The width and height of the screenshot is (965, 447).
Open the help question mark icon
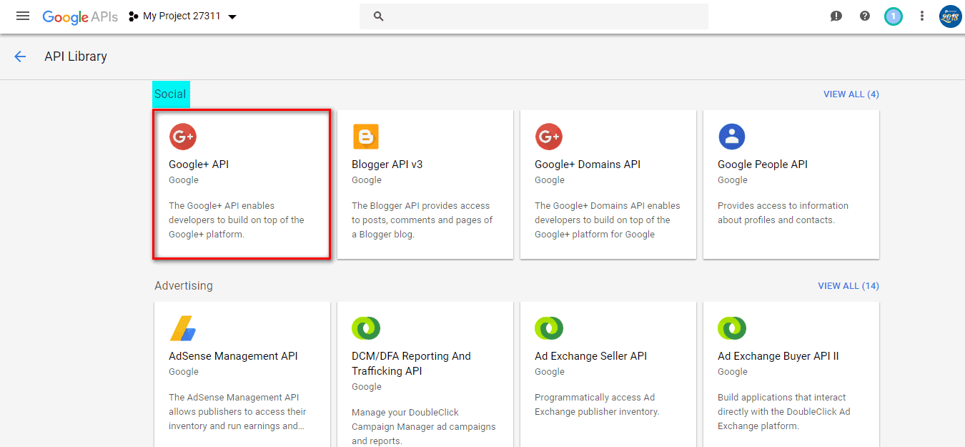point(865,16)
